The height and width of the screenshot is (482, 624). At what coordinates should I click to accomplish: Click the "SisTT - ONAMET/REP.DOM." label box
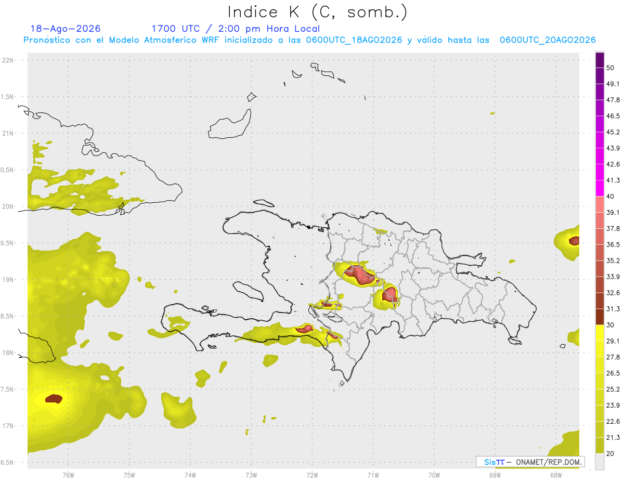tap(530, 462)
